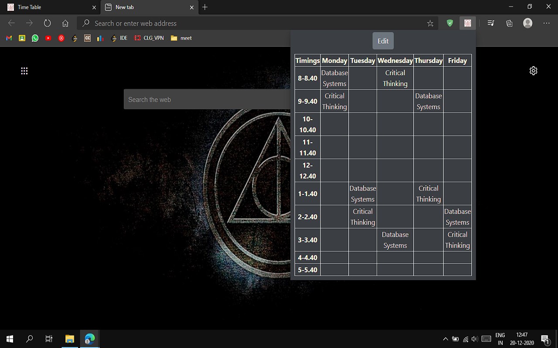Viewport: 558px width, 348px height.
Task: Open the CLG_VPN bookmark
Action: [x=149, y=38]
